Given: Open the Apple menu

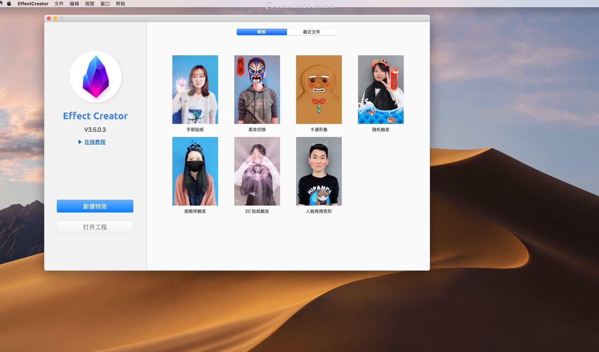Looking at the screenshot, I should (x=9, y=4).
